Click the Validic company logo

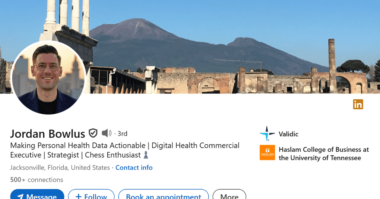point(267,134)
